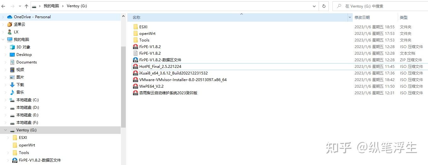
Task: Click the 文本文档 type cell
Action: [408, 53]
